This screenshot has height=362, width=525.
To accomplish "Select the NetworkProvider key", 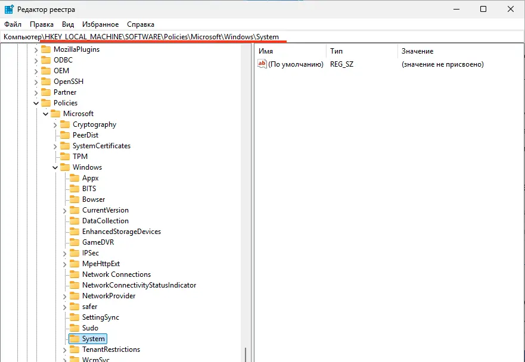I will pyautogui.click(x=109, y=296).
